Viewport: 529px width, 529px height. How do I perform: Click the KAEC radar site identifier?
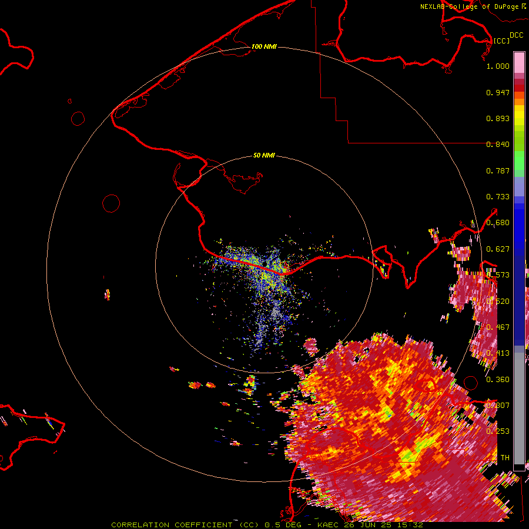coord(327,525)
